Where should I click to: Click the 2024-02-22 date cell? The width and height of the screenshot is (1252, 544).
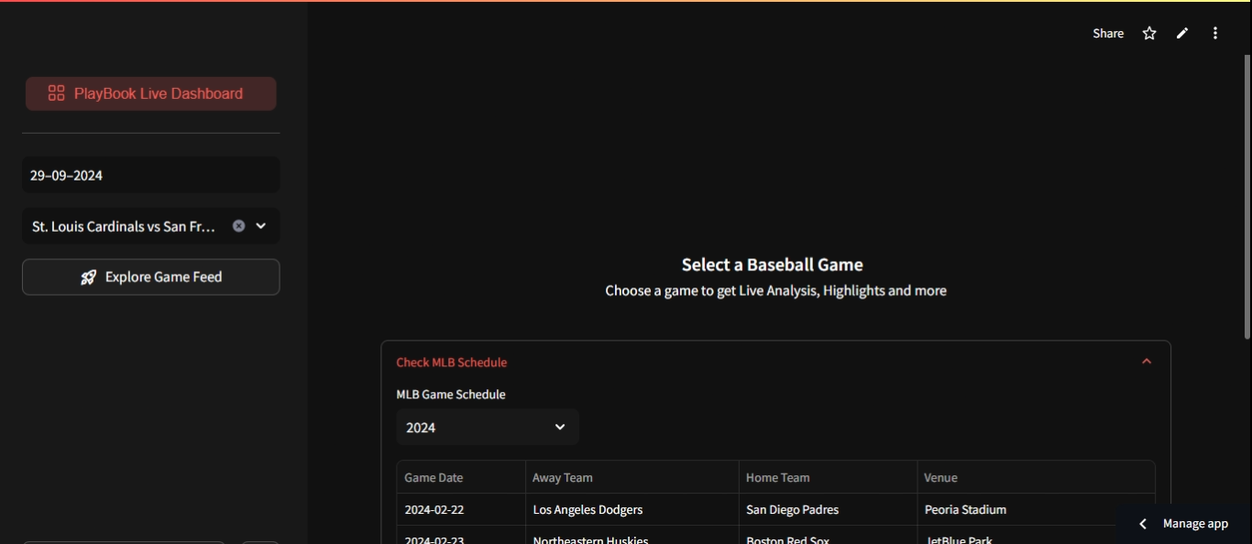(461, 509)
